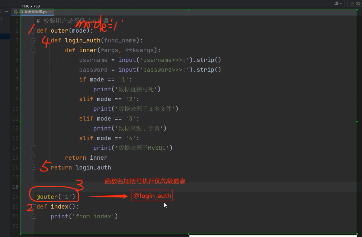Click fold end marker at return inner line
This screenshot has width=362, height=237.
point(34,158)
